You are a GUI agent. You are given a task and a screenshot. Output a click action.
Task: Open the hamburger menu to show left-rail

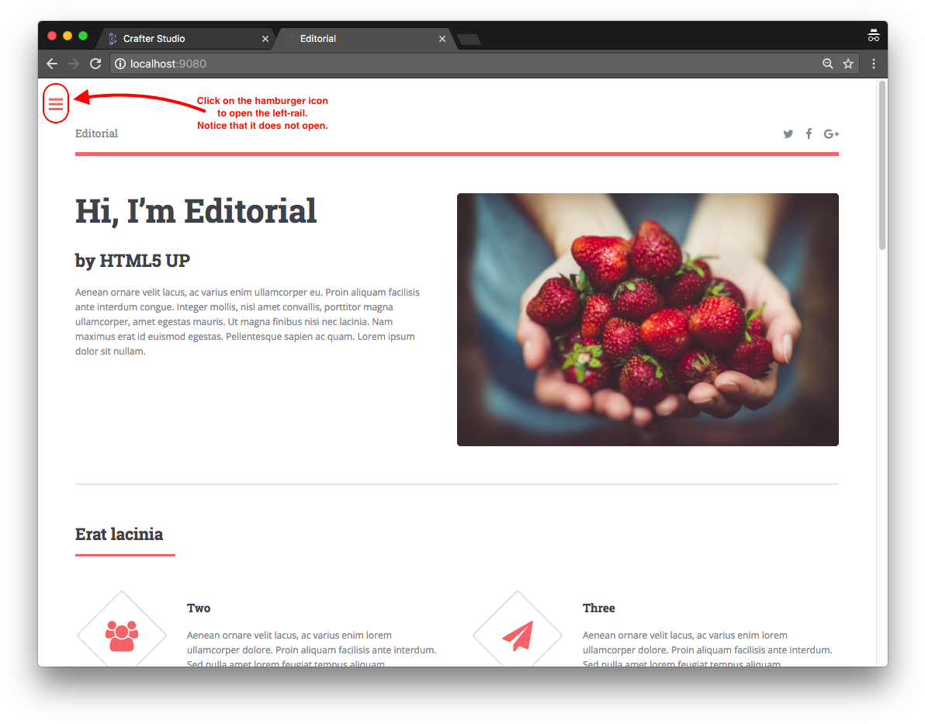[x=55, y=105]
